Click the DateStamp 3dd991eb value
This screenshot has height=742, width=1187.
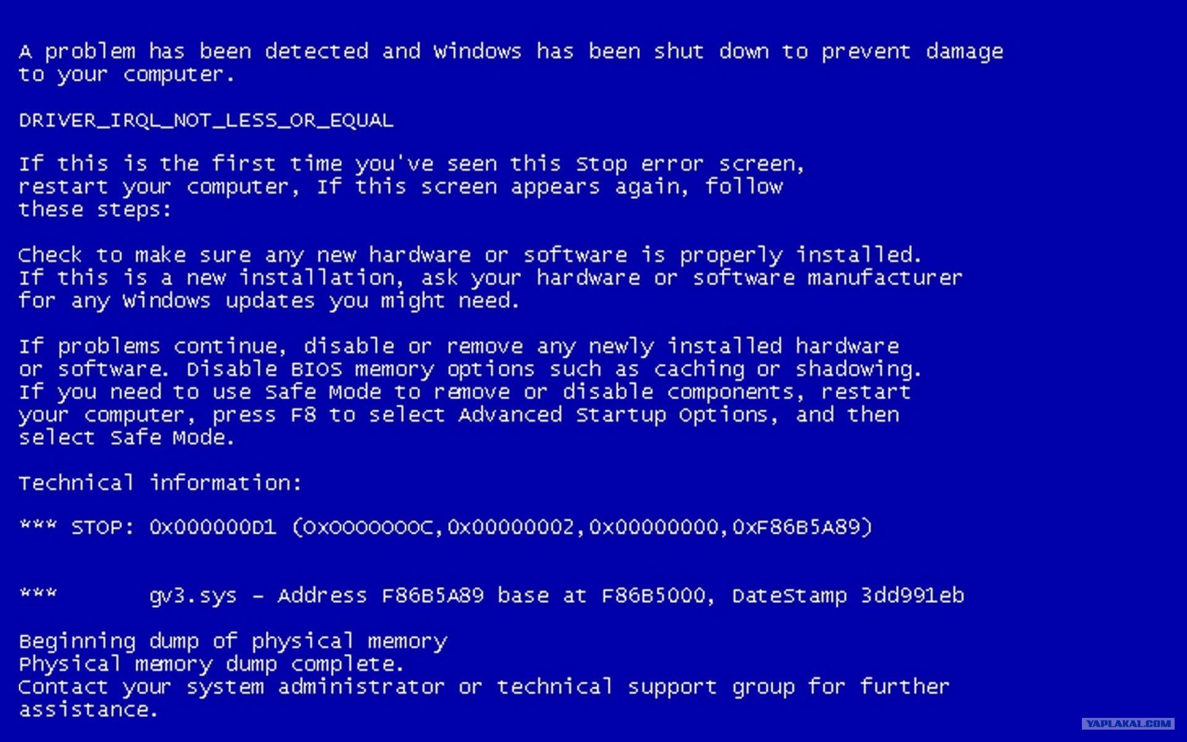tap(848, 595)
